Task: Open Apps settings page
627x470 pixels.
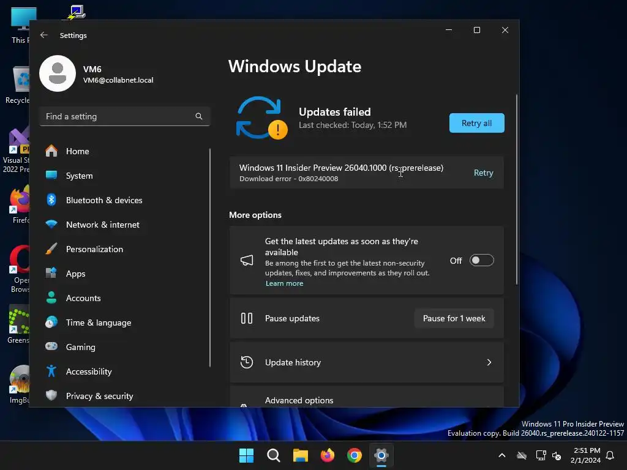Action: pos(125,274)
